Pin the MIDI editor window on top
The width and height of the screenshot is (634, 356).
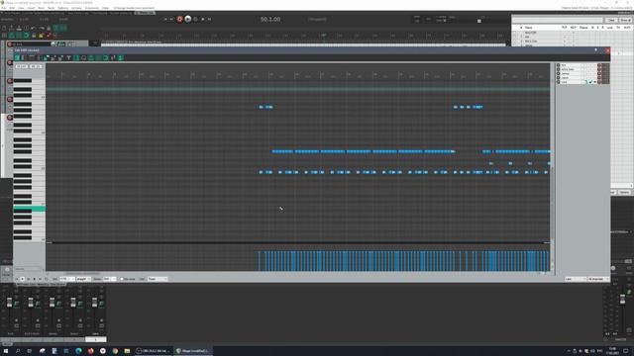(x=595, y=50)
